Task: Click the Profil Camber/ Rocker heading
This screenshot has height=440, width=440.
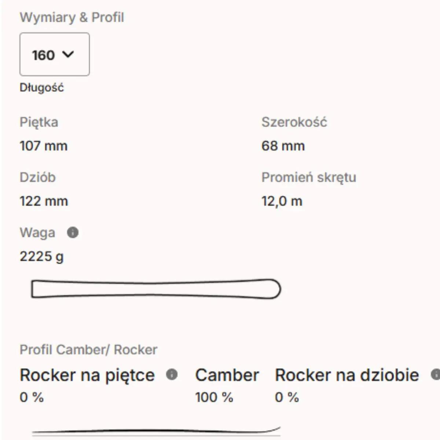Action: [88, 349]
